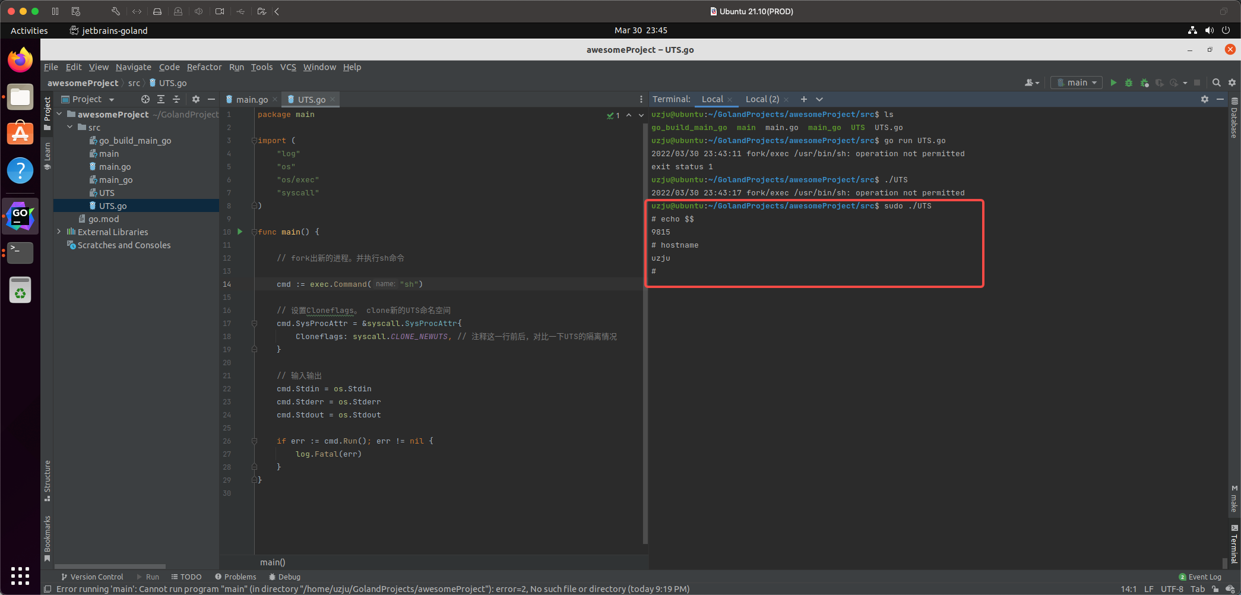Open the File menu
Viewport: 1241px width, 595px height.
click(x=51, y=67)
